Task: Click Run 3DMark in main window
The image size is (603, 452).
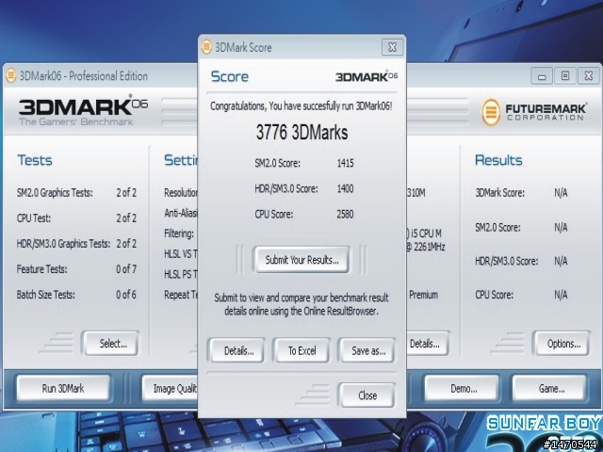Action: click(63, 388)
